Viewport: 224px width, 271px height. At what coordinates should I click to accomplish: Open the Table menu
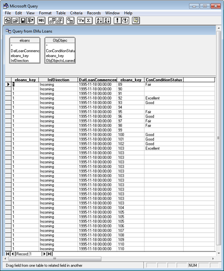pyautogui.click(x=61, y=13)
